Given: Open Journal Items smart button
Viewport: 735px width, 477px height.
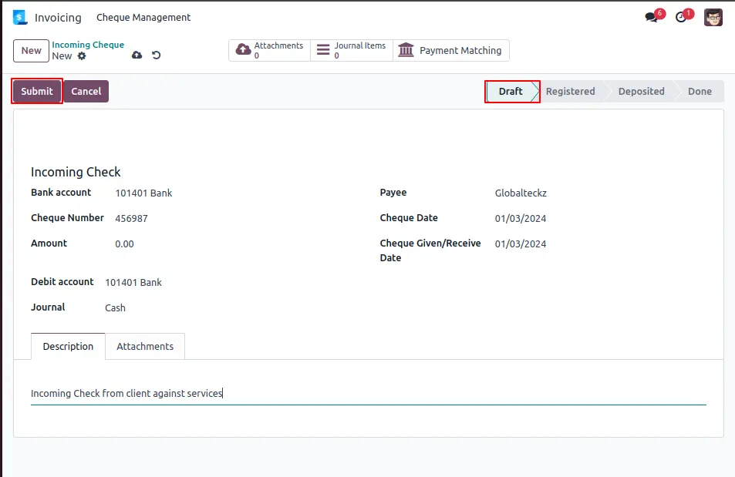Looking at the screenshot, I should (x=352, y=50).
